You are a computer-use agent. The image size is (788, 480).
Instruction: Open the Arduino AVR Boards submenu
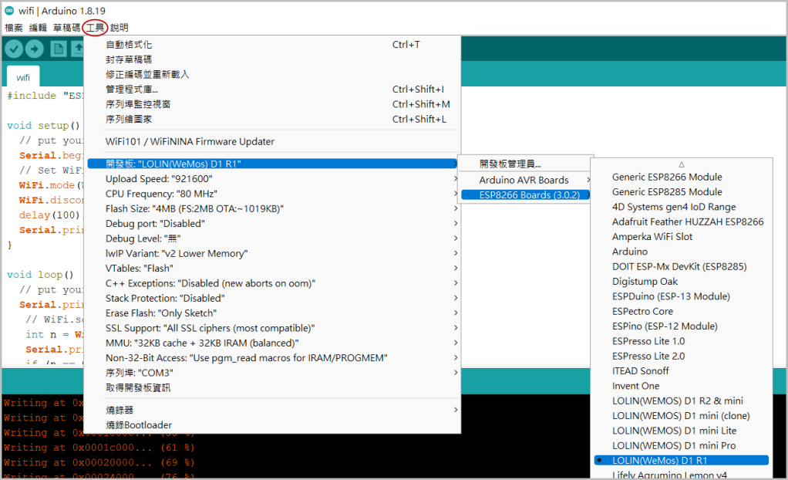tap(524, 180)
